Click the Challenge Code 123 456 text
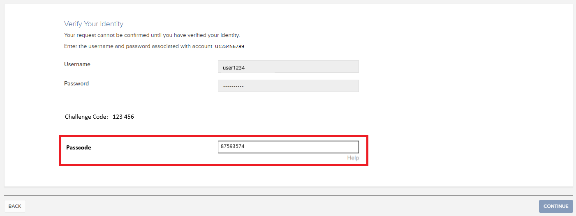Screen dimensions: 576x216 [99, 117]
